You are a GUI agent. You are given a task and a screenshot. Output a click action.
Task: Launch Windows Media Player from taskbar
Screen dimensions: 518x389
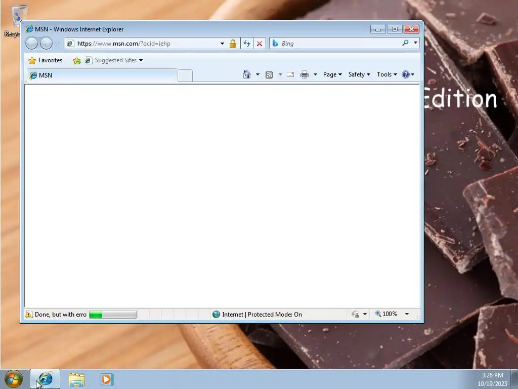(x=107, y=379)
